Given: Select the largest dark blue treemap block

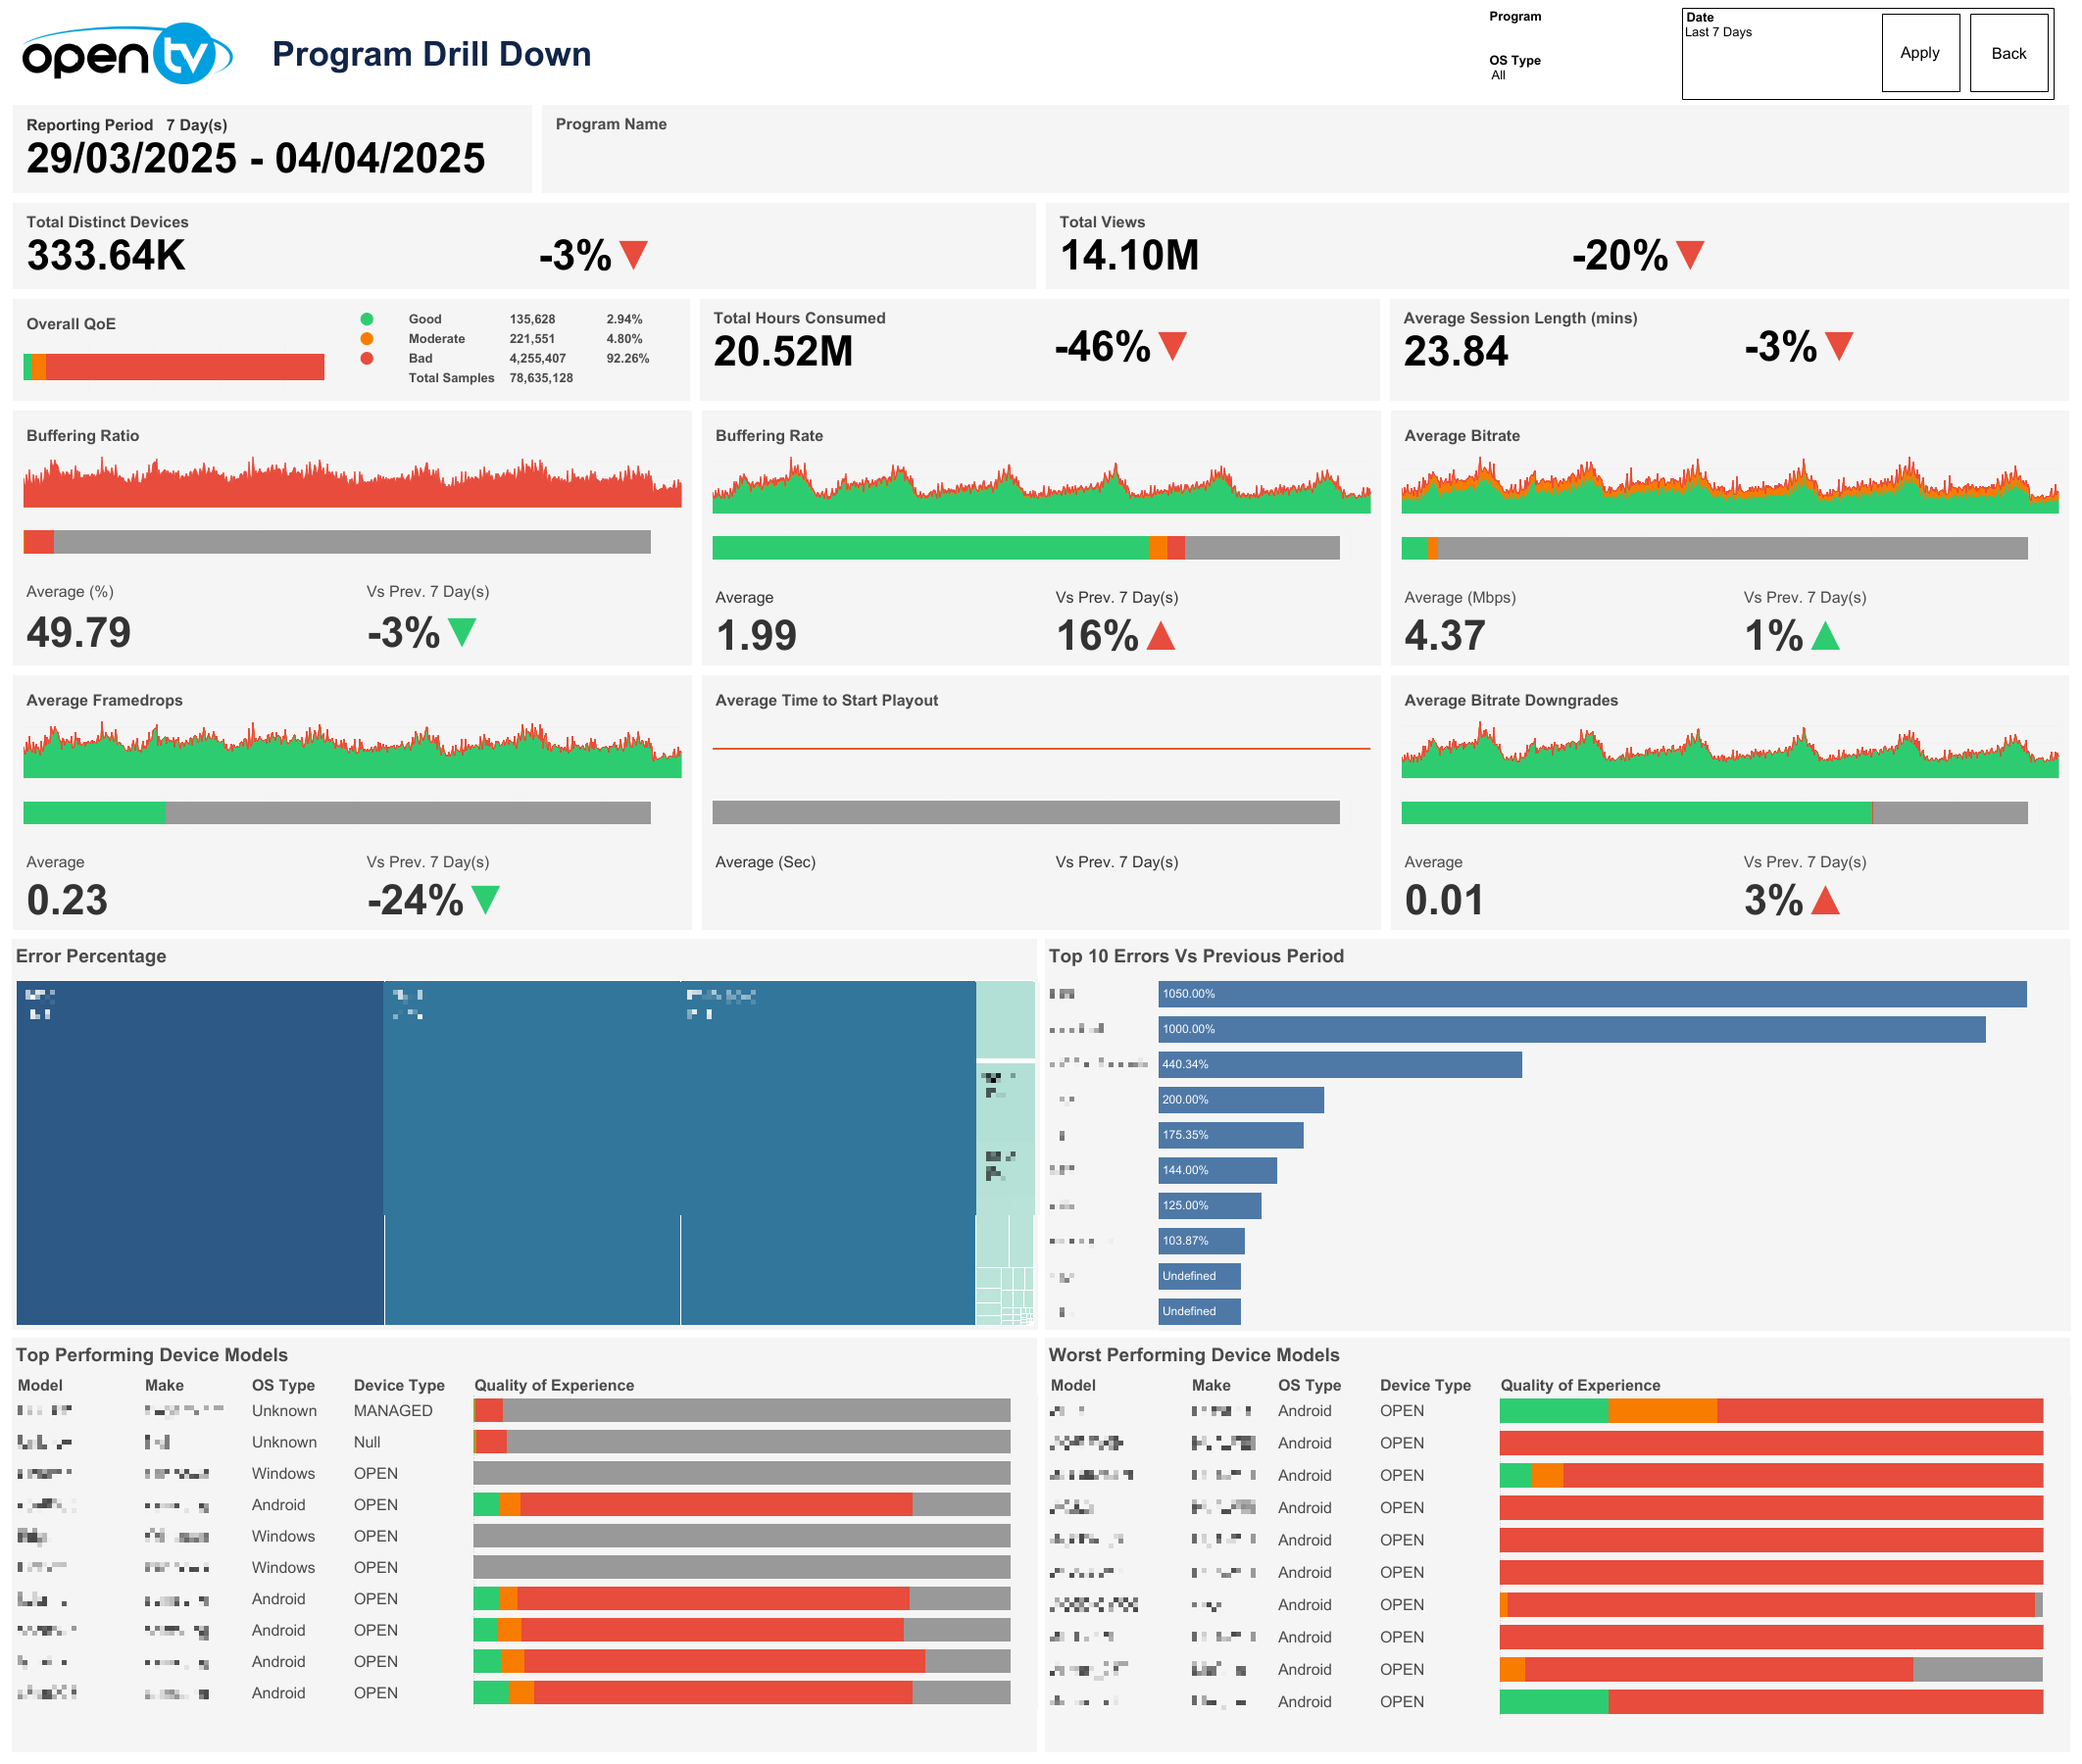Looking at the screenshot, I should 200,1152.
